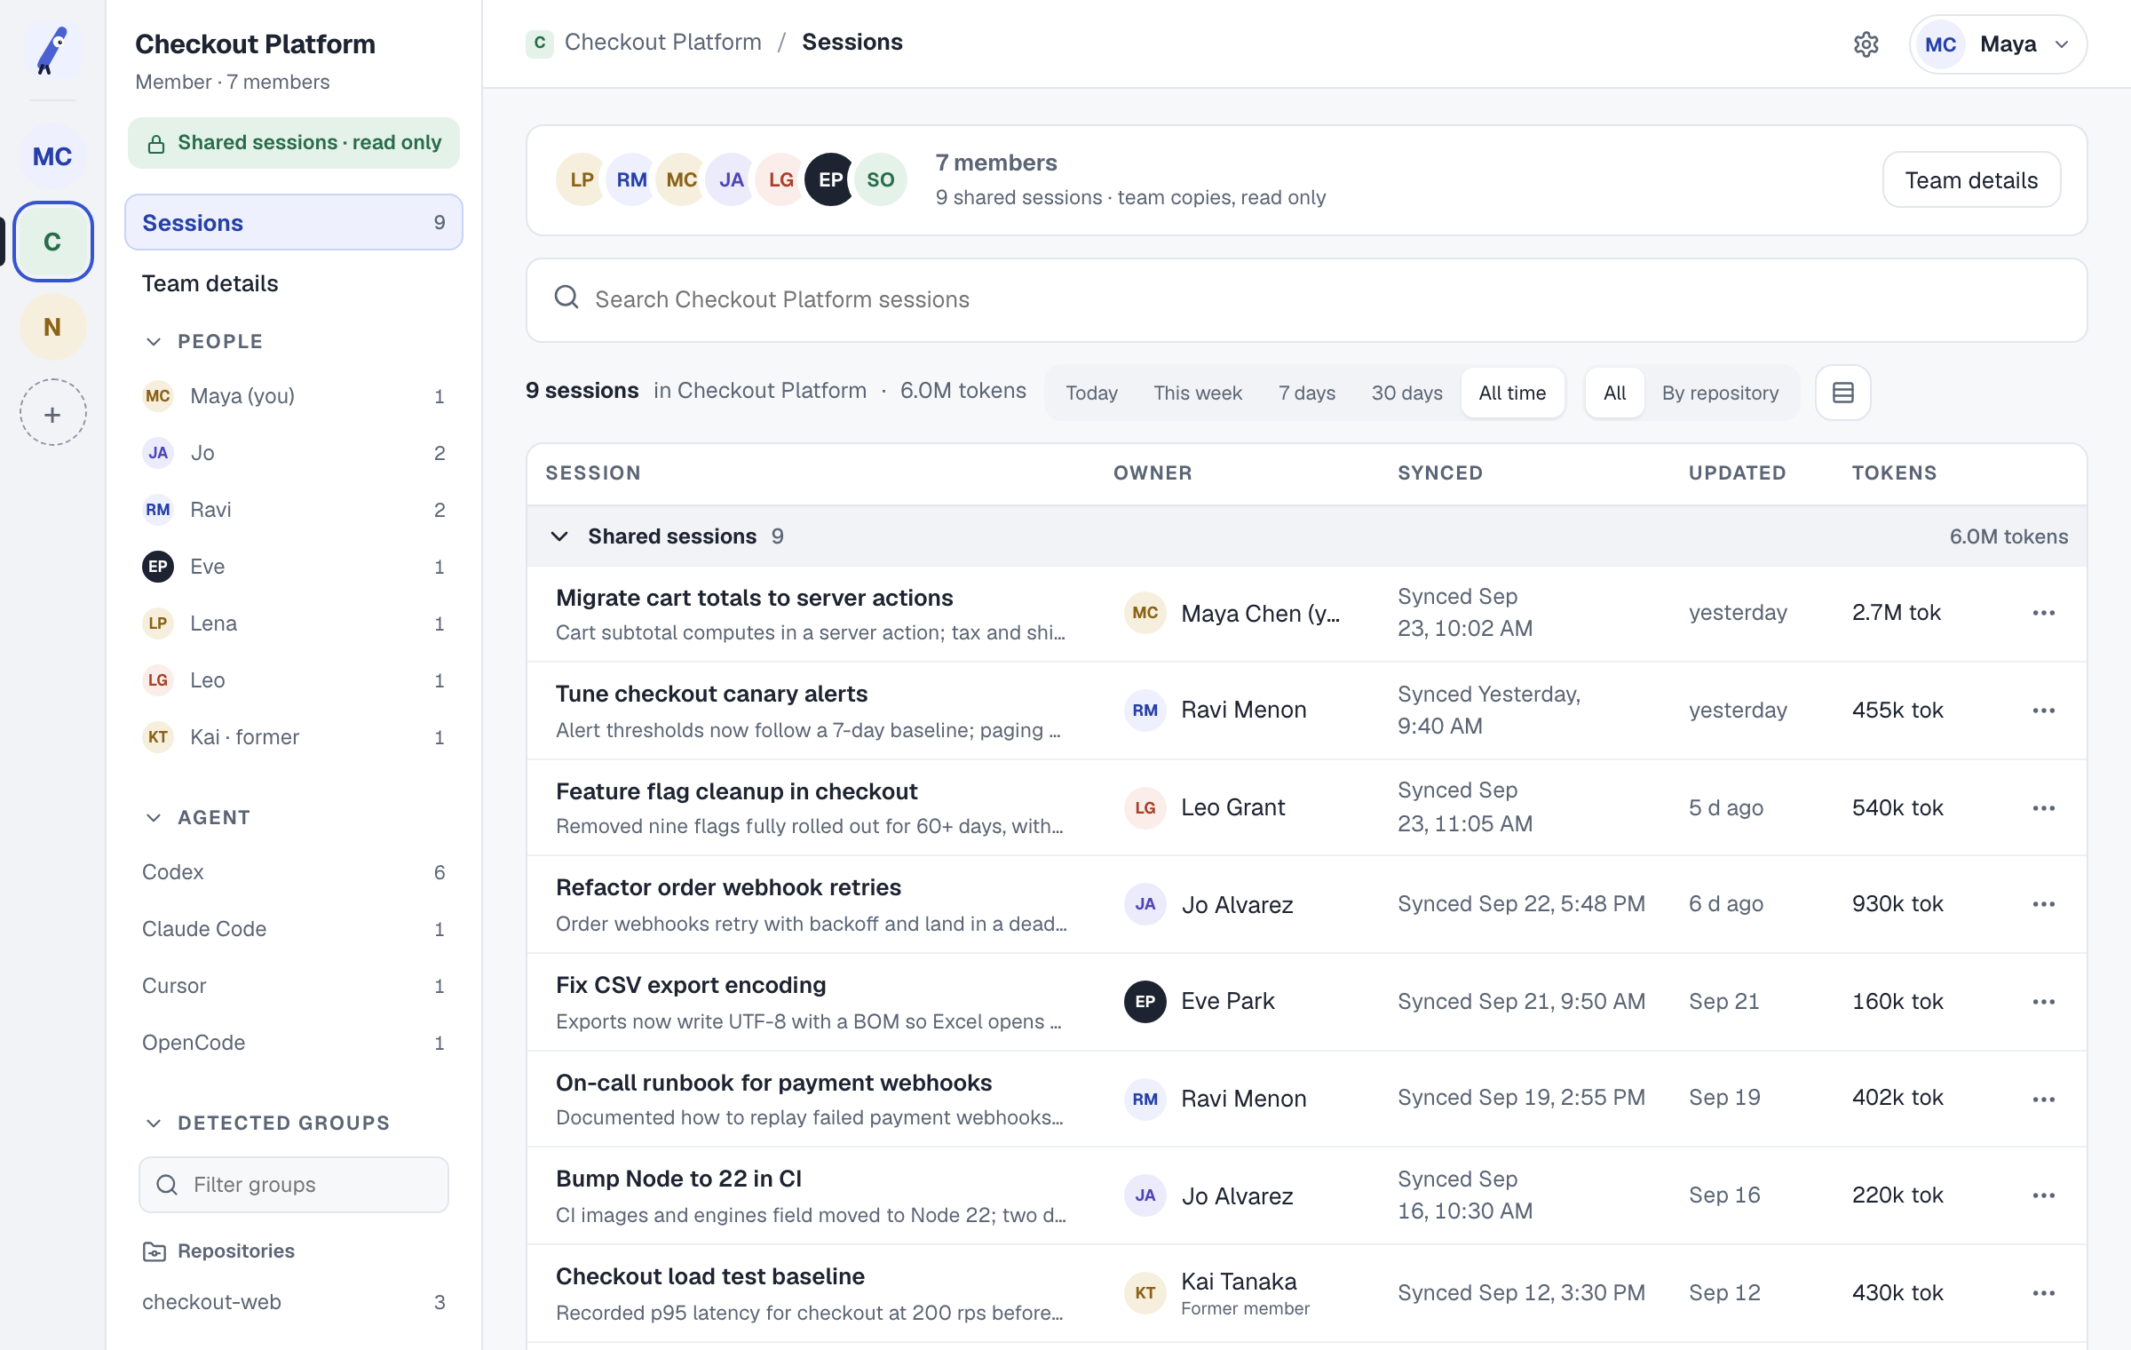Open Team details in the sidebar
Screen dimensions: 2131x1350
[x=294, y=283]
